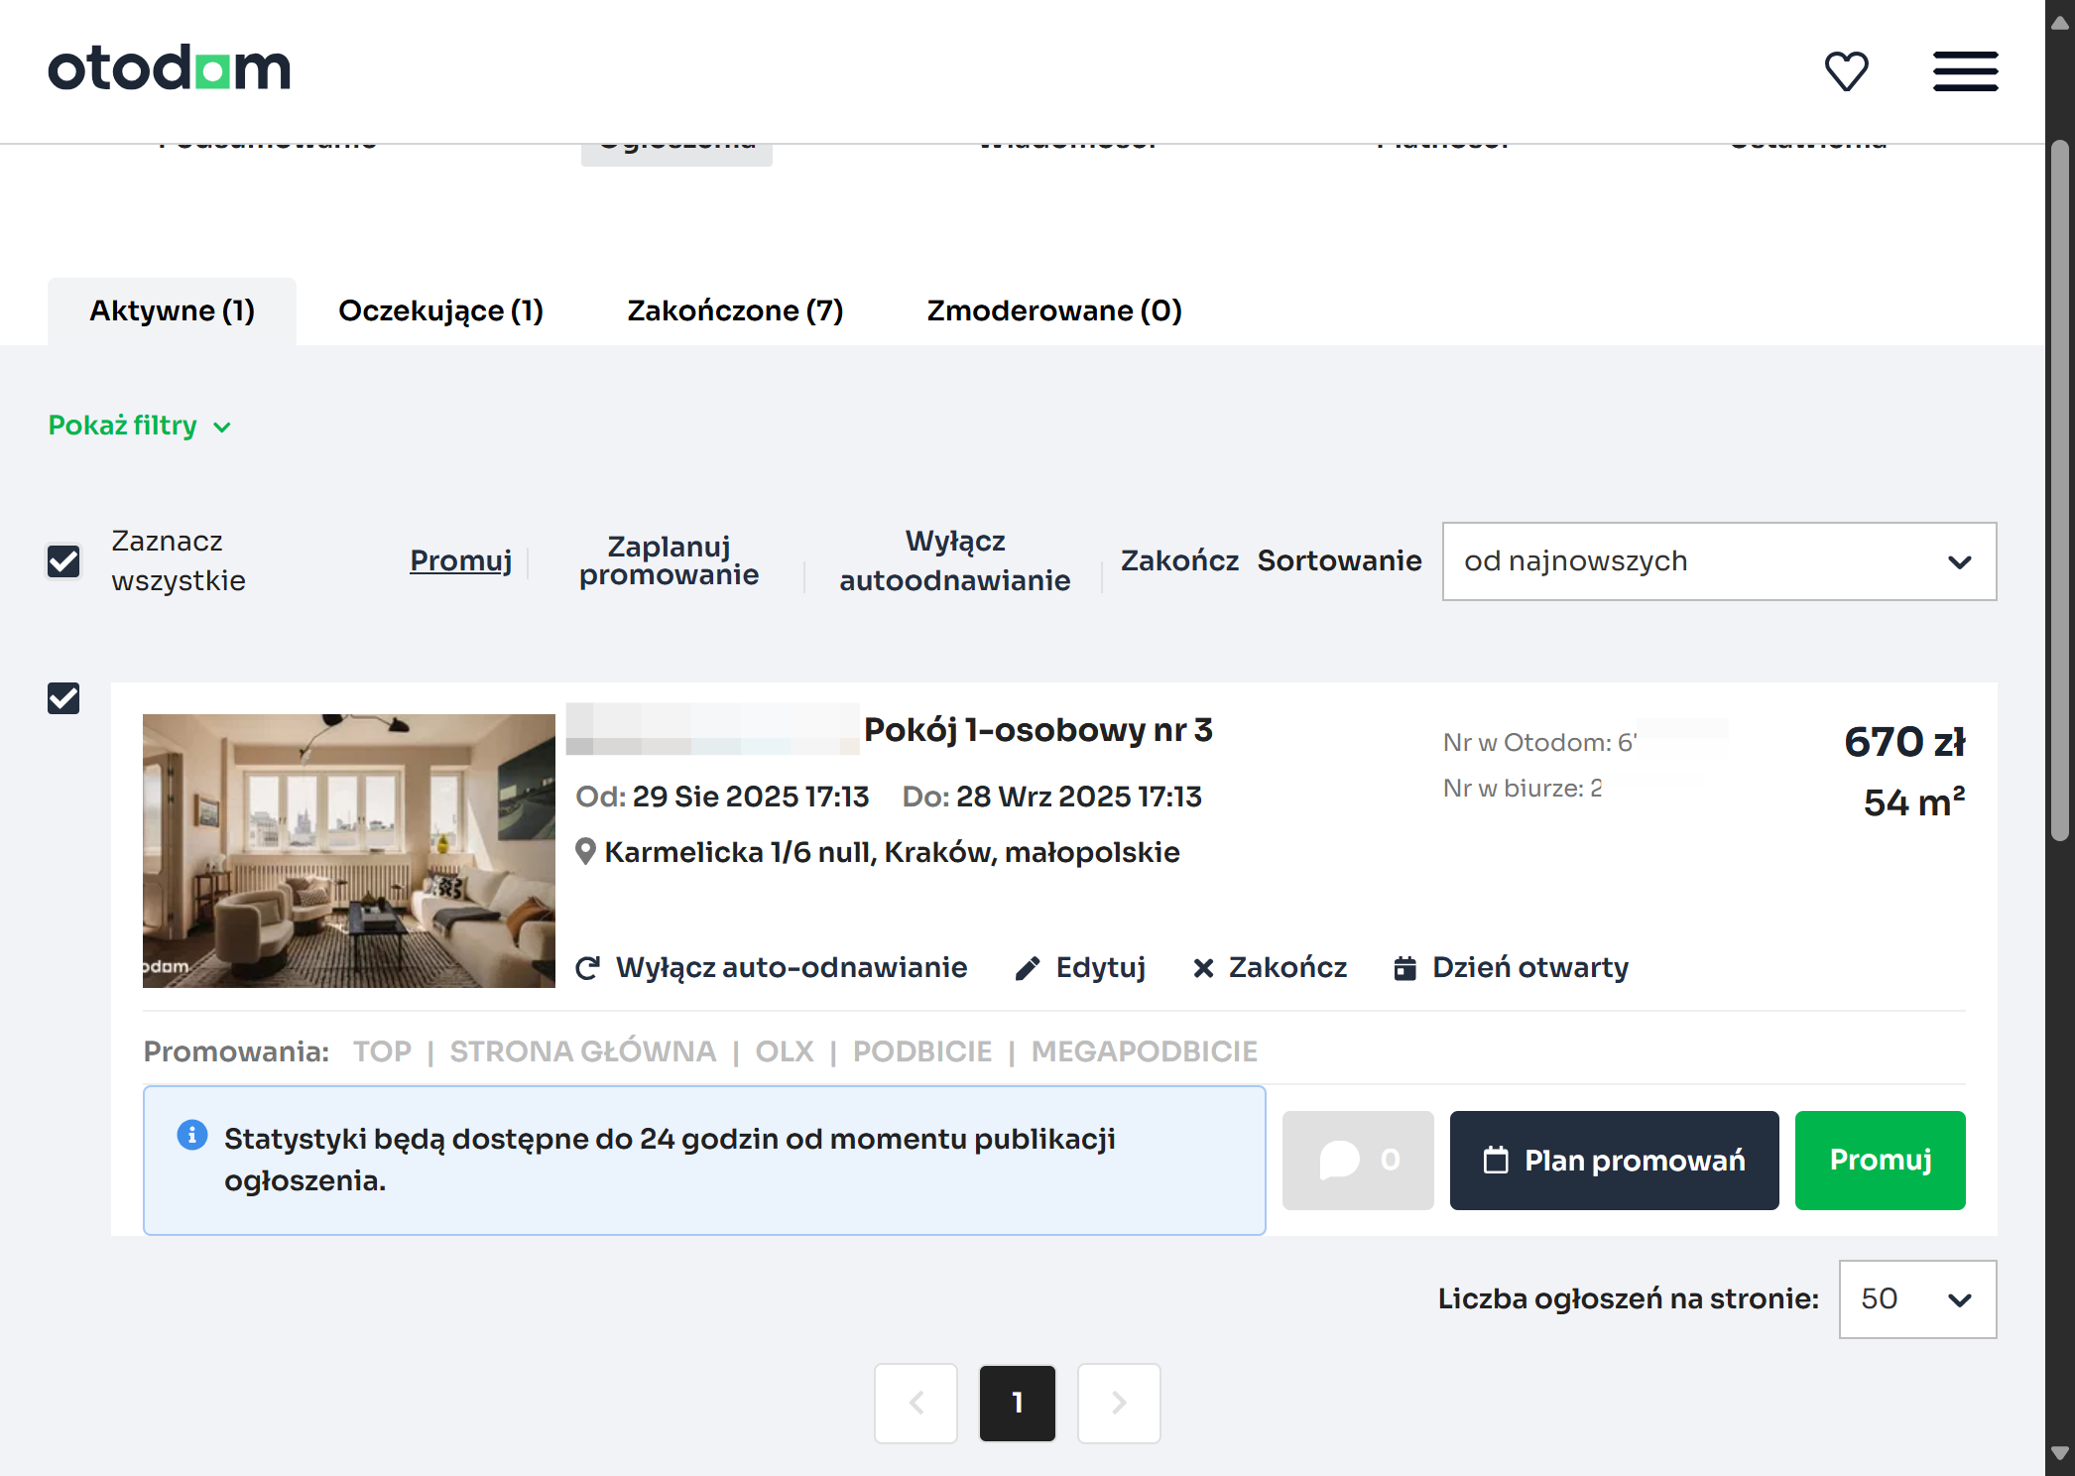Open the Pokój 1-osobowy nr 3 listing title
2075x1476 pixels.
point(1038,730)
